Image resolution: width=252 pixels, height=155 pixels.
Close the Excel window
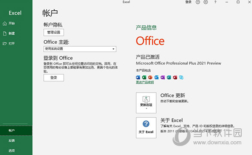[249, 2]
